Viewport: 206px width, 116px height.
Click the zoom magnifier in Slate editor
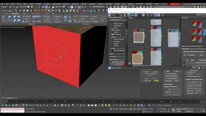pyautogui.click(x=203, y=68)
